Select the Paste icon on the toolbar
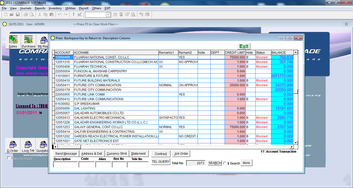Viewport: 353px width, 188px height. [x=51, y=14]
